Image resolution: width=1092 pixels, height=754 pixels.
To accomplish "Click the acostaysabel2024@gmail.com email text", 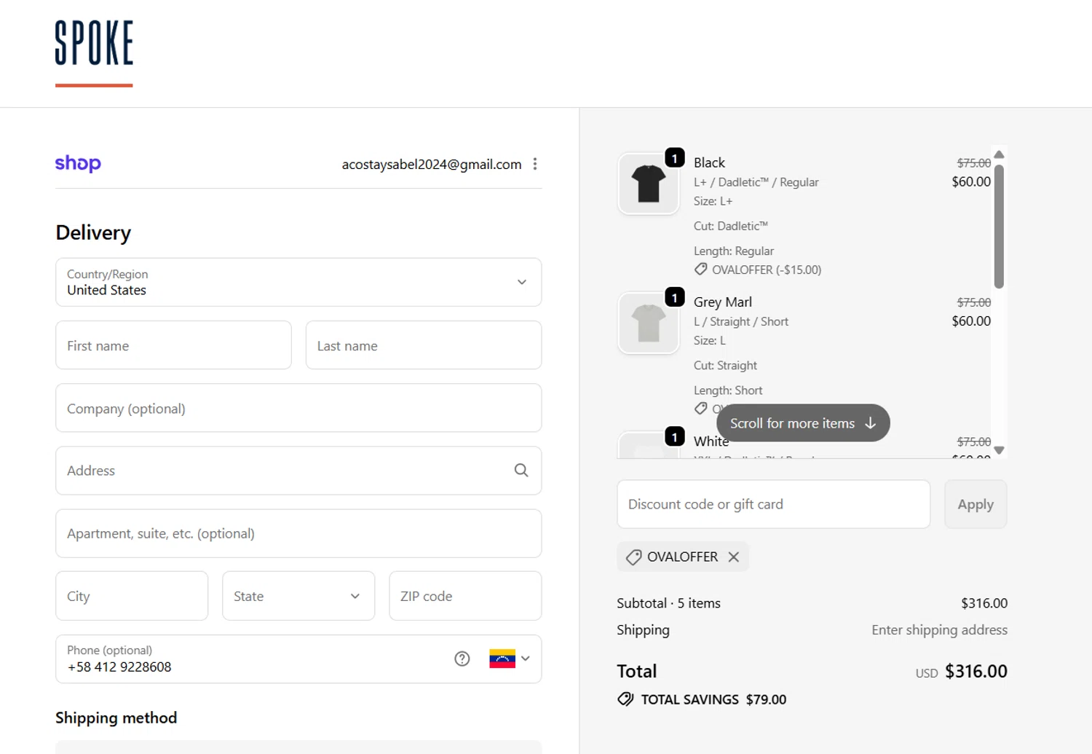I will pyautogui.click(x=432, y=165).
